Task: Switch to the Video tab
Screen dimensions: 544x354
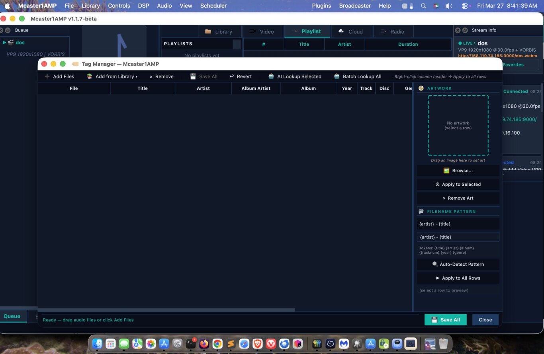Action: point(262,31)
